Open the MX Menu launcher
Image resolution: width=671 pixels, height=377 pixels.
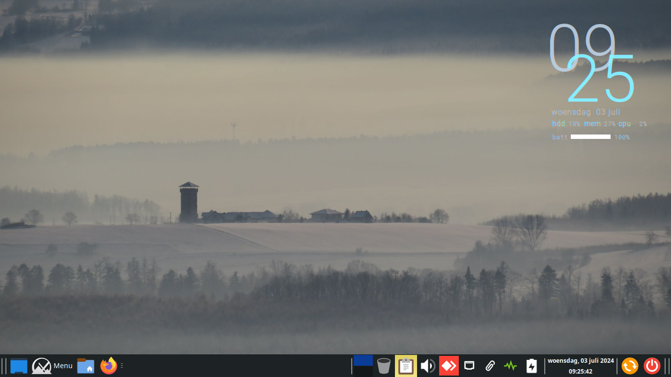[52, 366]
